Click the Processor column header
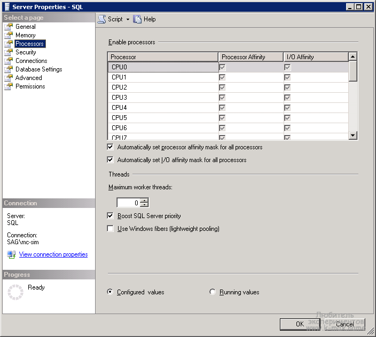The image size is (376, 337). point(163,57)
